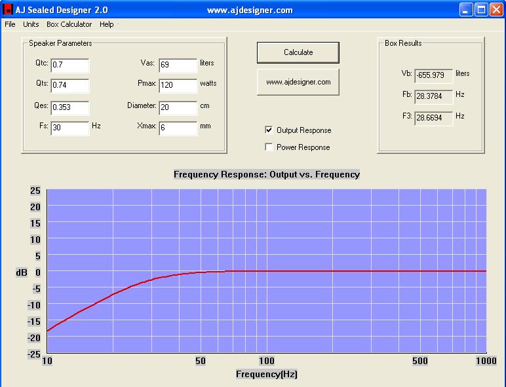Click the Calculate button
Screen dimensions: 506x387
point(298,52)
